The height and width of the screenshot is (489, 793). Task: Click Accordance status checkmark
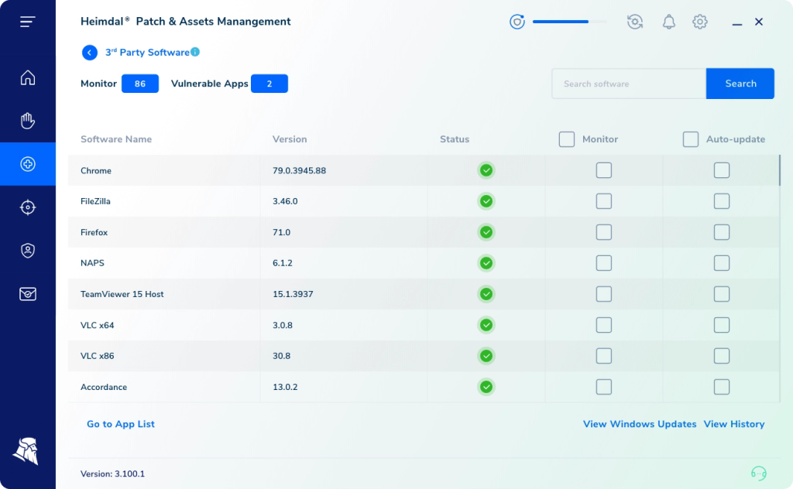pos(486,387)
